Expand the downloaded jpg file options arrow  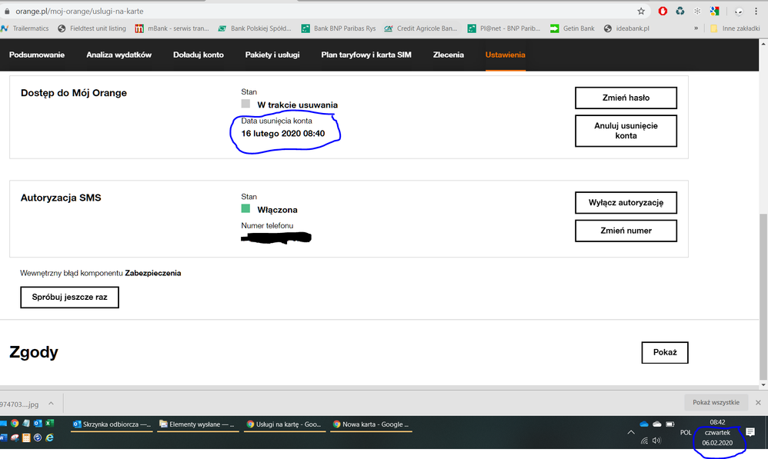51,403
